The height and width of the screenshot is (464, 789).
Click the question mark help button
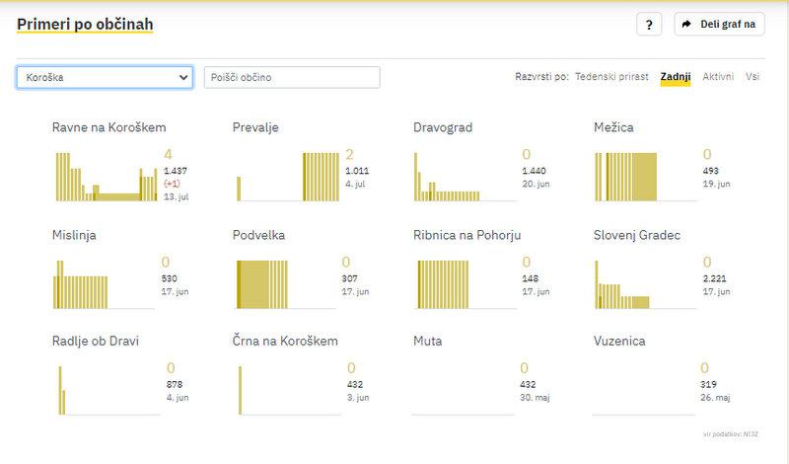pyautogui.click(x=648, y=25)
